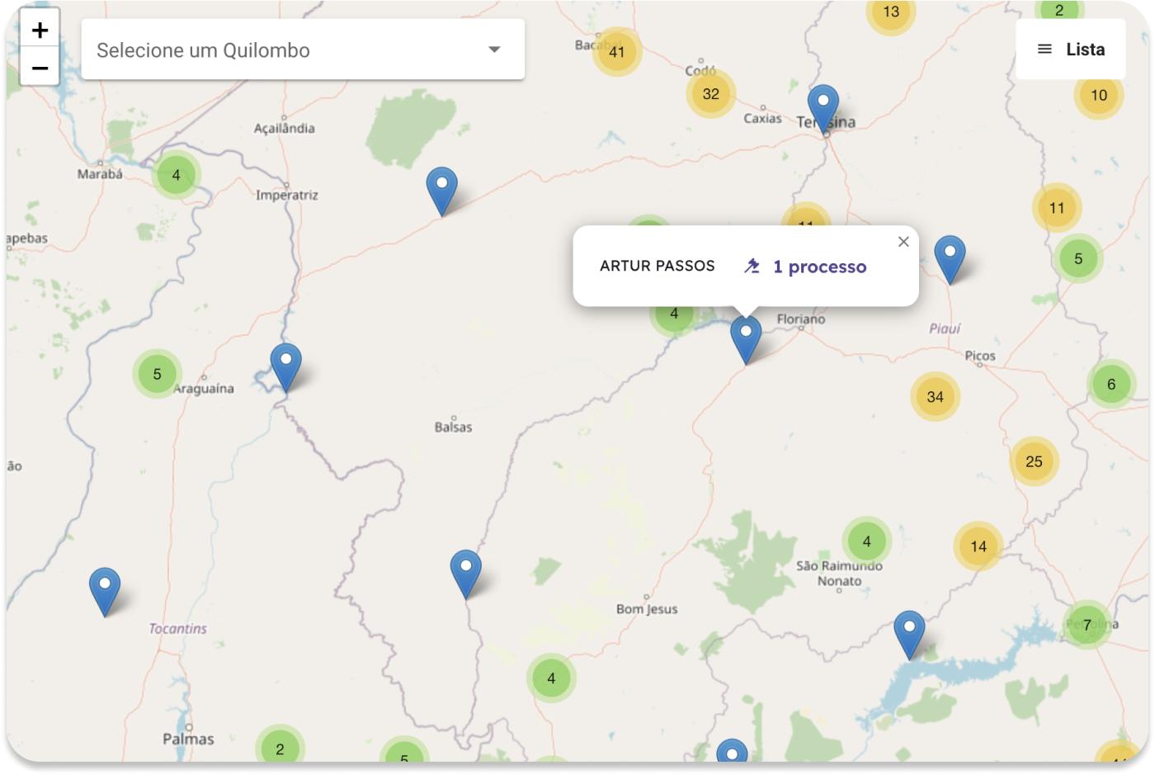The width and height of the screenshot is (1155, 775).
Task: Zoom in the map with plus button
Action: point(40,31)
